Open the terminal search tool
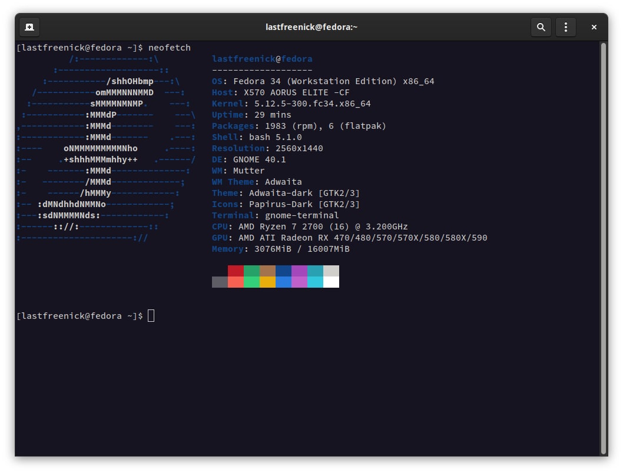The image size is (623, 473). coord(541,27)
